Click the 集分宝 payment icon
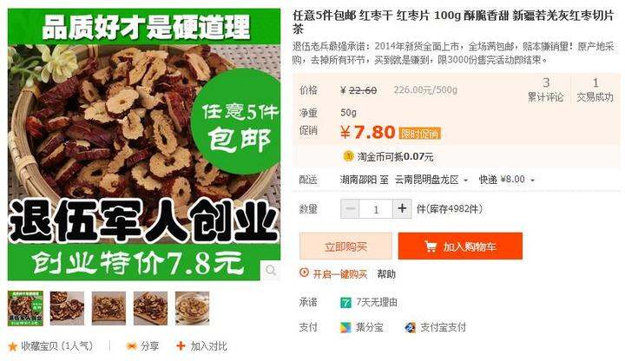Screen dimensions: 625x361 [345, 327]
